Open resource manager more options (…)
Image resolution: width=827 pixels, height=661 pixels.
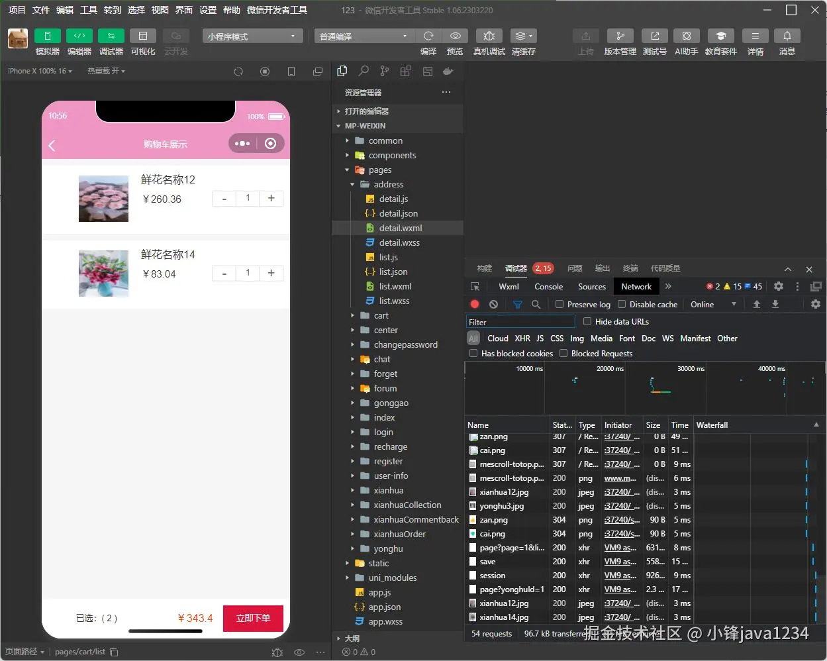tap(446, 92)
